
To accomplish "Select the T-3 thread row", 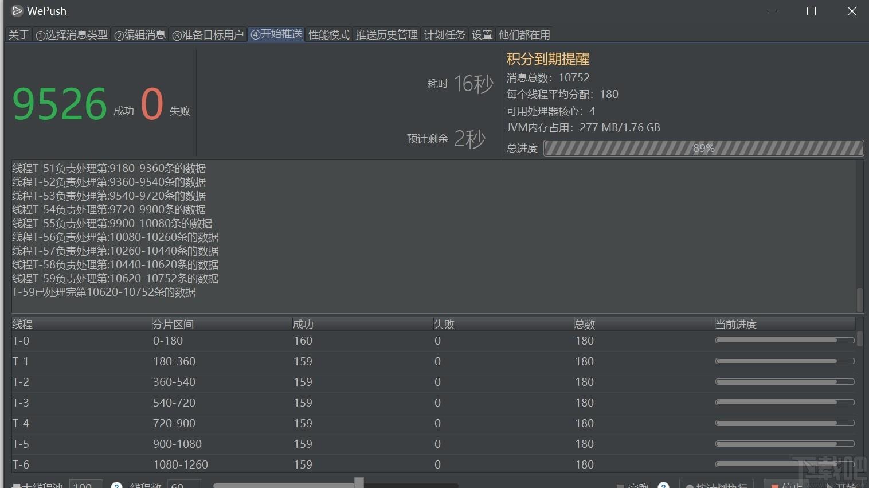I will click(x=433, y=403).
